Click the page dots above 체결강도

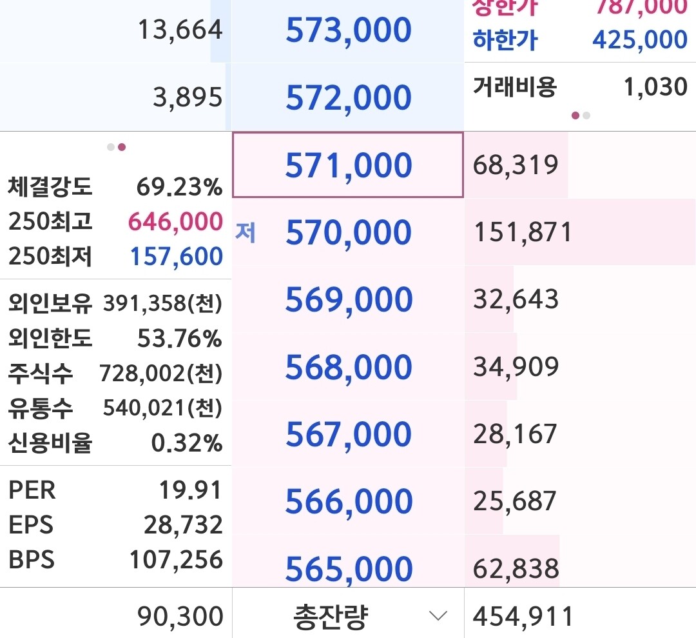(x=117, y=147)
